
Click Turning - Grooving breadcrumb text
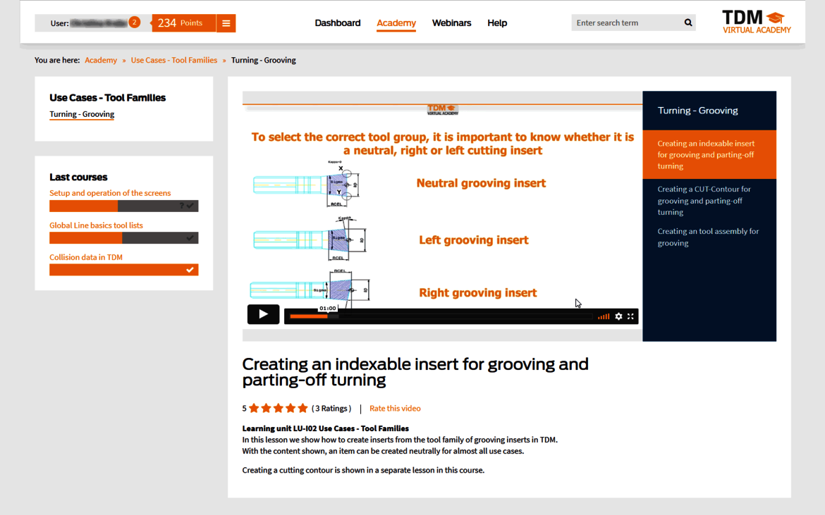(263, 61)
